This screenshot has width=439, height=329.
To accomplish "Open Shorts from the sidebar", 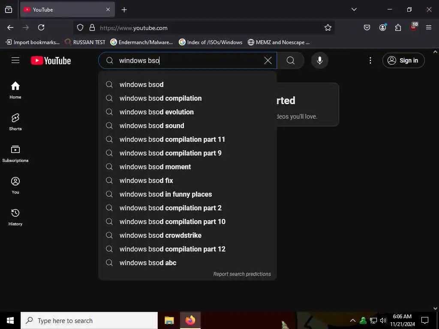I will (x=15, y=122).
